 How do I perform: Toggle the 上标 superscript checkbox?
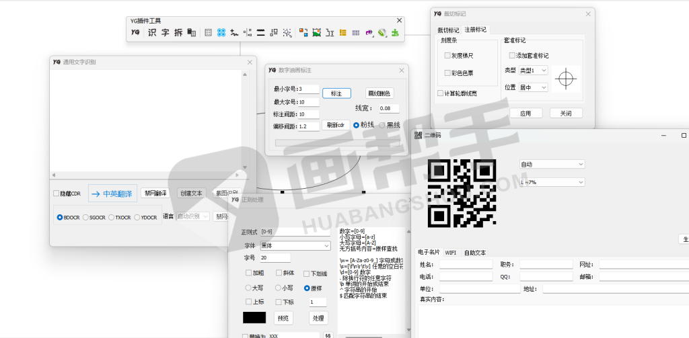pyautogui.click(x=249, y=302)
